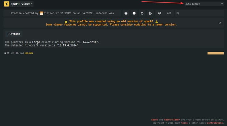
Task: Click the spark lightning bolt logo
Action: point(7,4)
